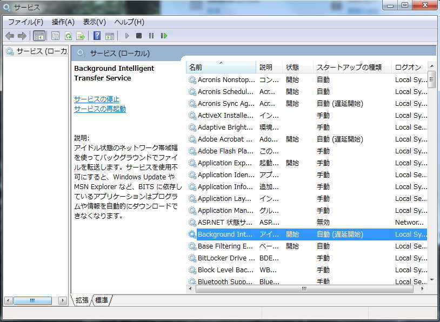Select the Adobe Flash Pla... service row
The image size is (440, 322).
[x=307, y=151]
